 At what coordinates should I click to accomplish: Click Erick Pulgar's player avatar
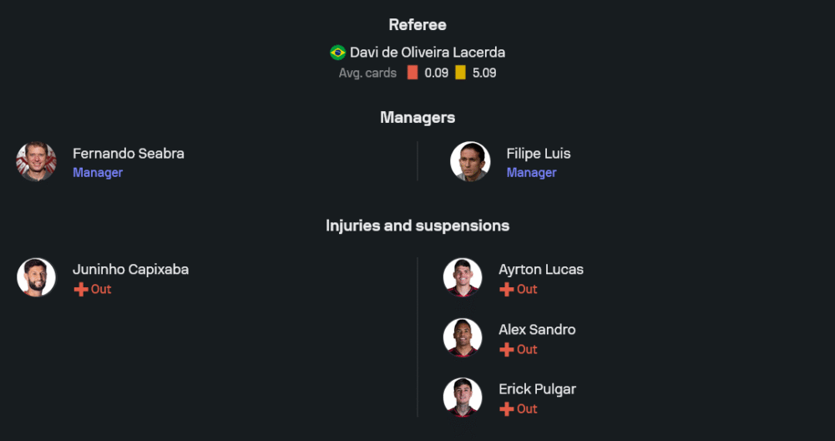(462, 398)
